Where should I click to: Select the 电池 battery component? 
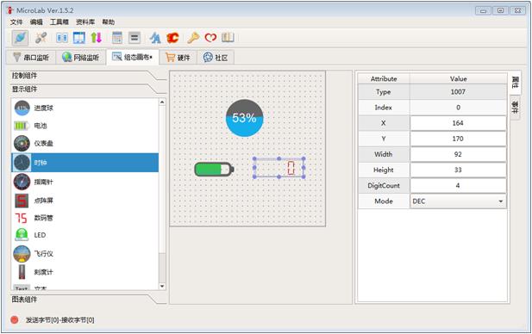pos(84,126)
